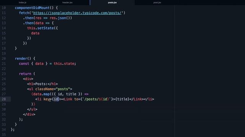
Task: Select the posts.jsx tab
Action: [112, 3]
